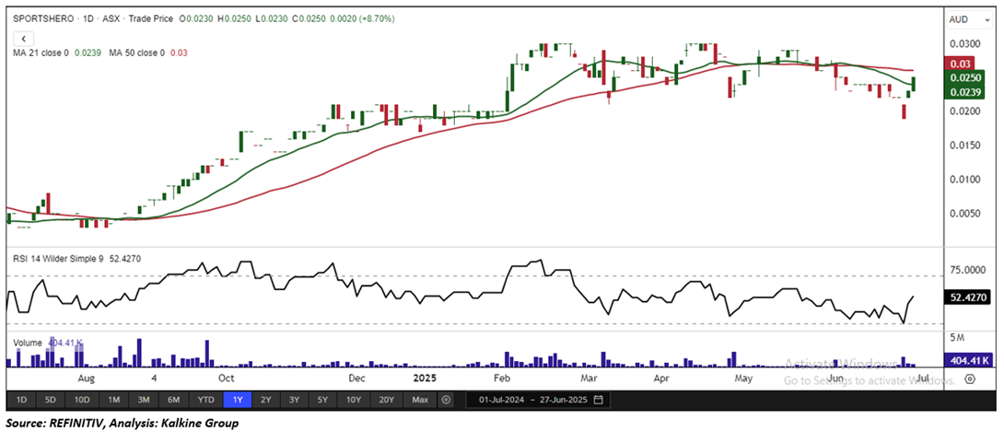This screenshot has width=1004, height=443.
Task: Click the Oct label on time axis
Action: (228, 379)
